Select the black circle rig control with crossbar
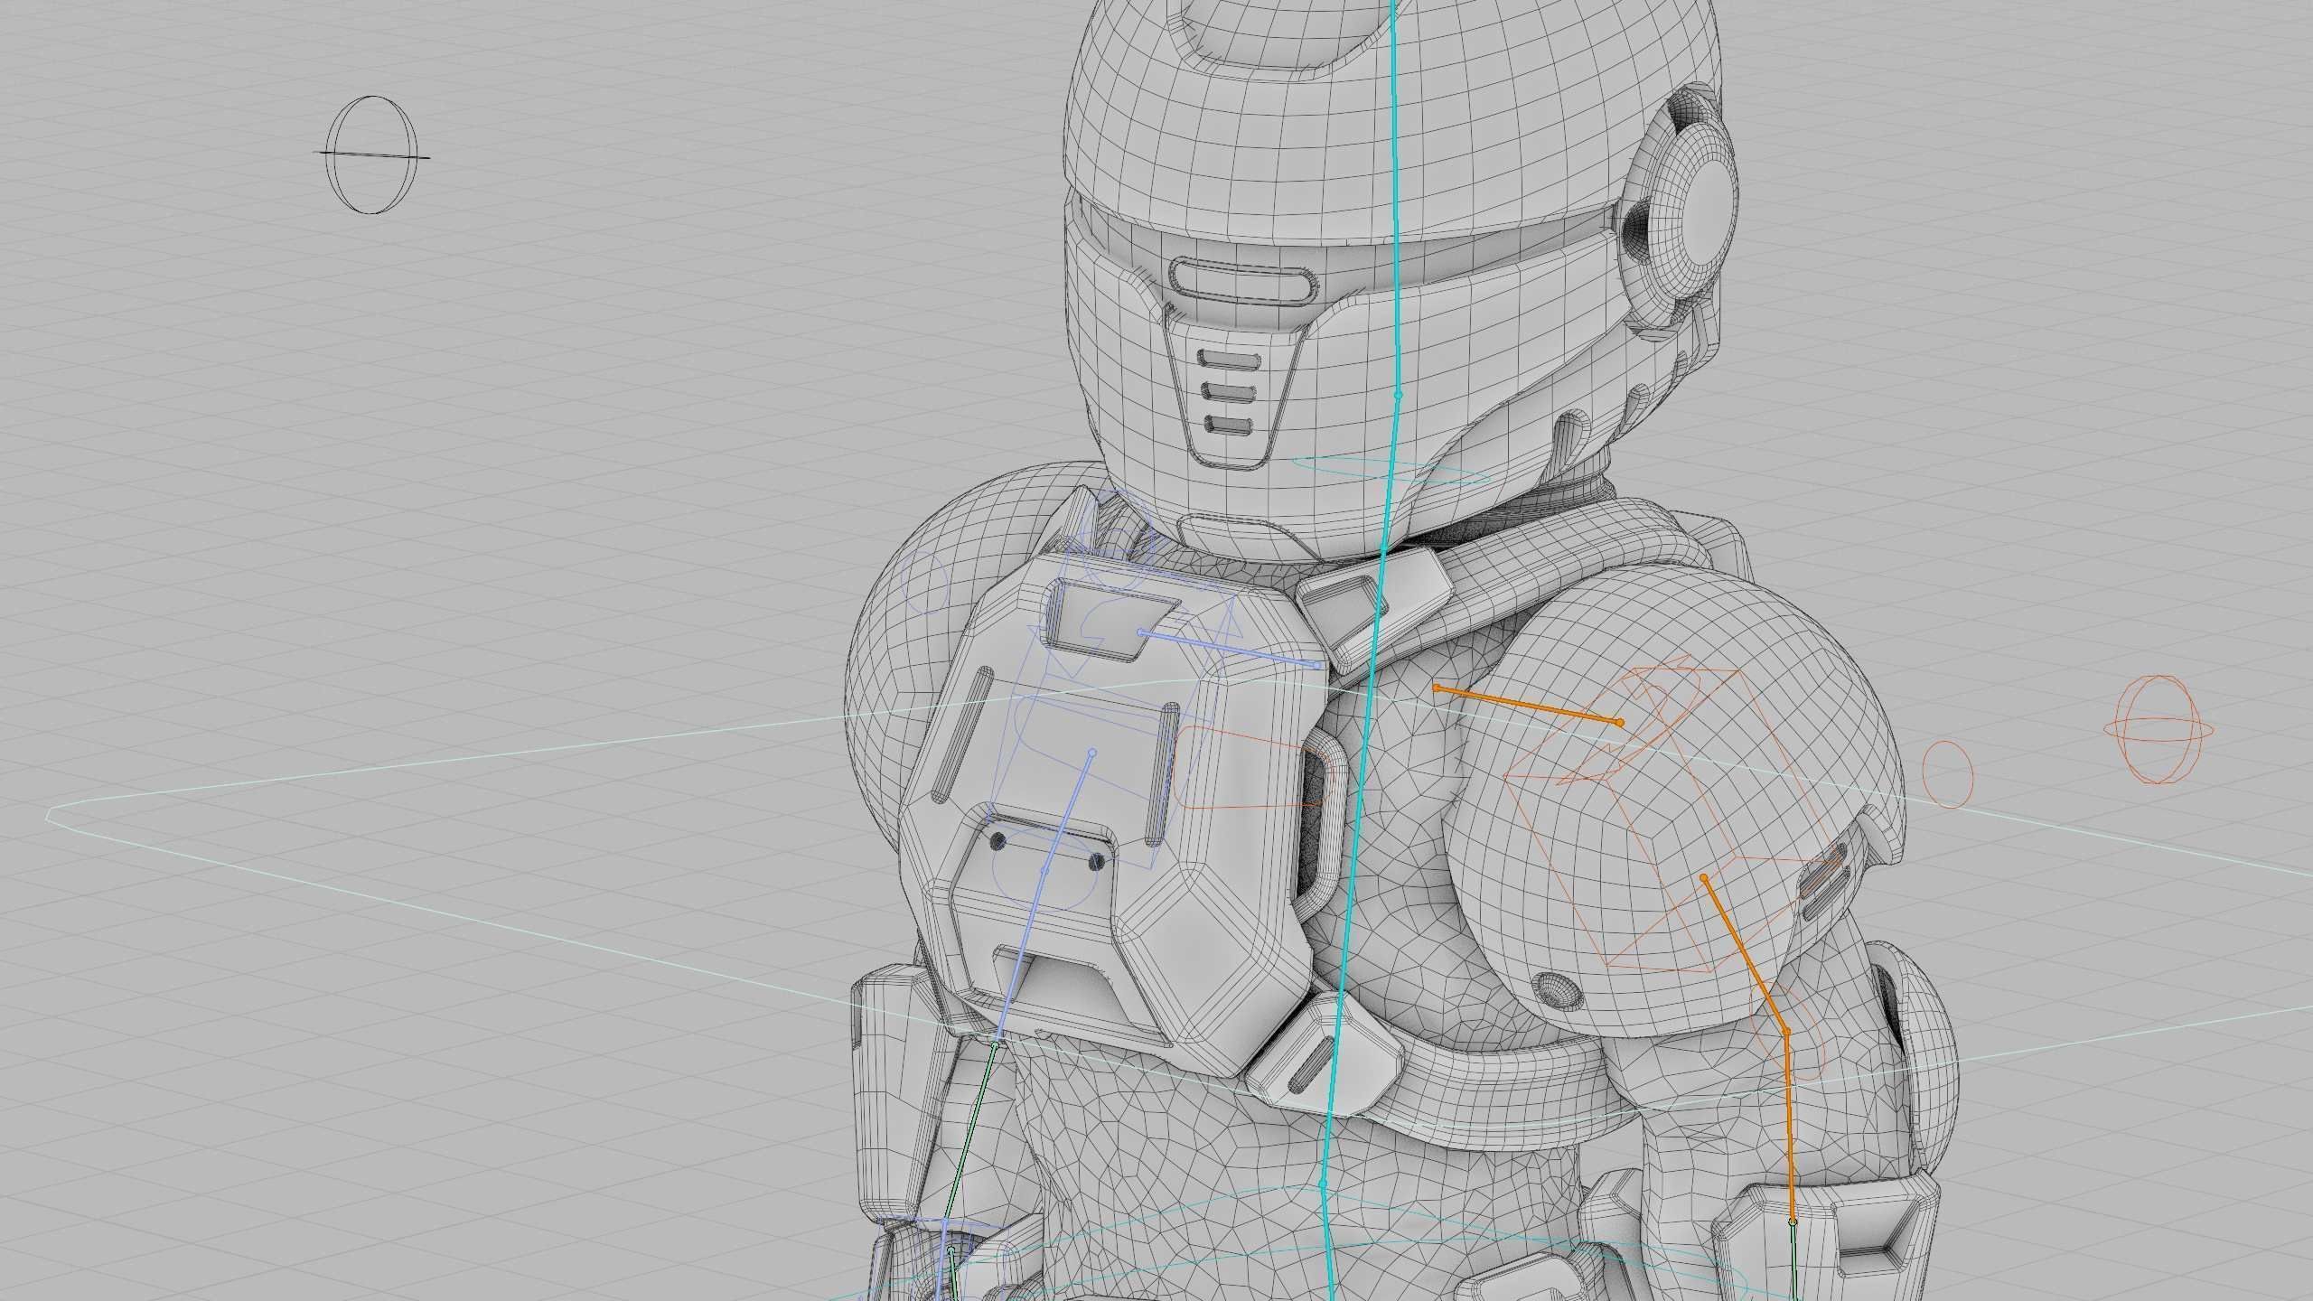Image resolution: width=2313 pixels, height=1301 pixels. click(370, 155)
